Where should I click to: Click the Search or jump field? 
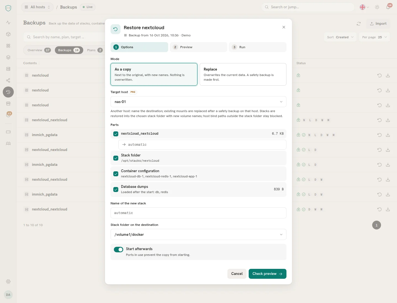click(x=308, y=7)
